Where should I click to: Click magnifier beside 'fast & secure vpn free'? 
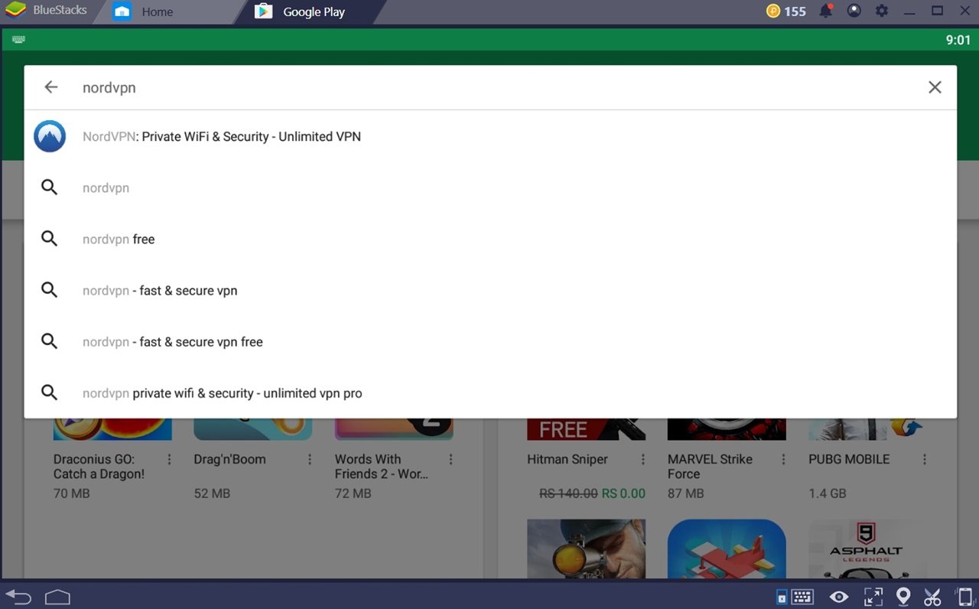point(50,341)
